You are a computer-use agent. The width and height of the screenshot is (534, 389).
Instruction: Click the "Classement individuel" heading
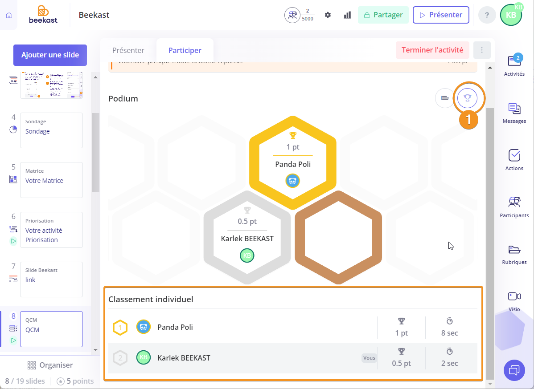click(x=151, y=299)
